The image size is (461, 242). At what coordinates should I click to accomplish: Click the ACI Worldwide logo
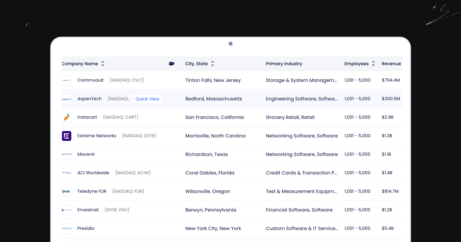67,173
